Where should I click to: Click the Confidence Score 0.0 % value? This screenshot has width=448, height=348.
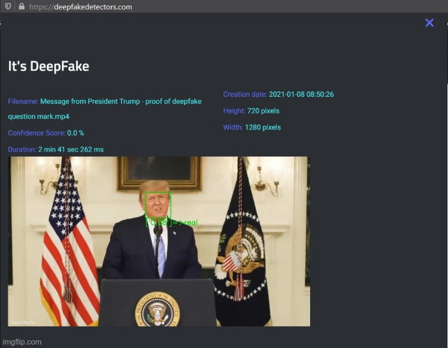(75, 133)
